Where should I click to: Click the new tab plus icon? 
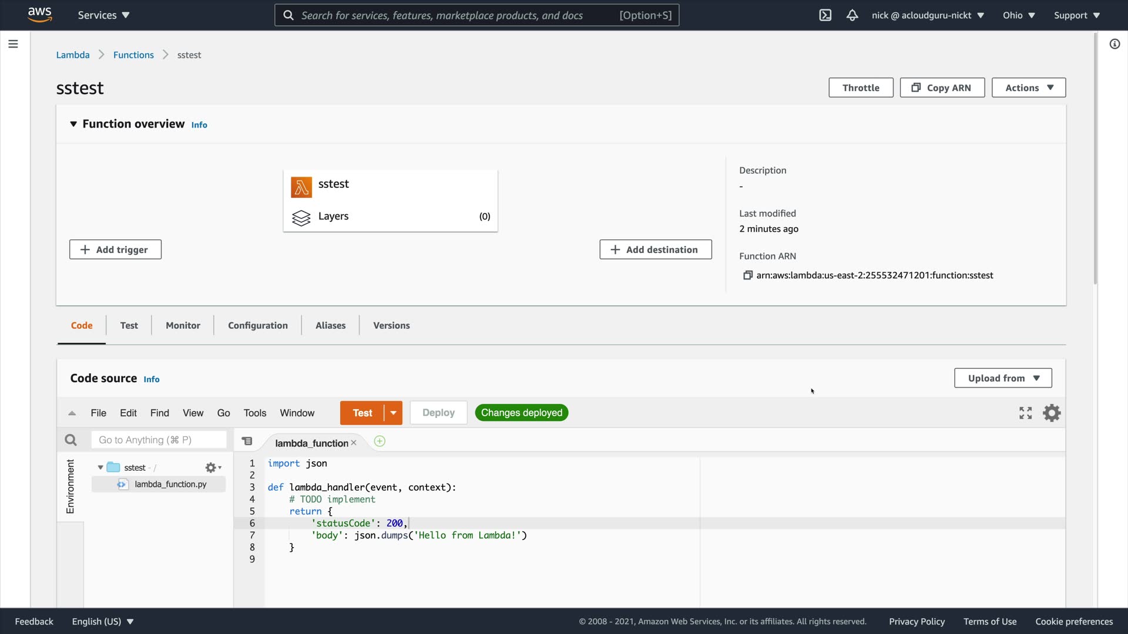tap(380, 441)
